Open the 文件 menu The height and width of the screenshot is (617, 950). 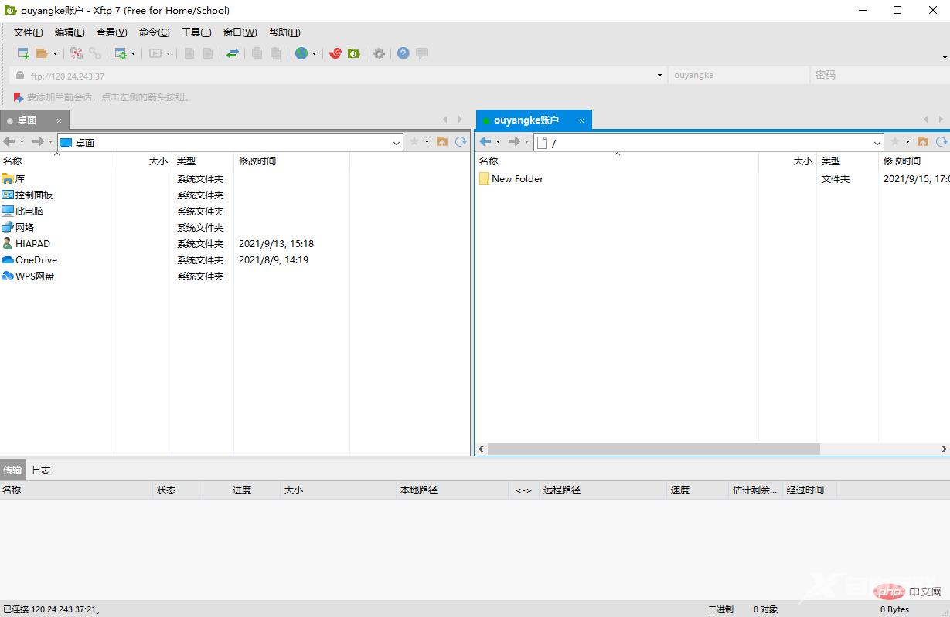click(x=28, y=32)
